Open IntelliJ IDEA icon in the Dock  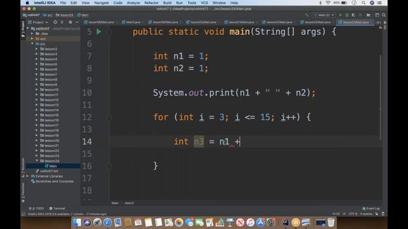click(285, 223)
